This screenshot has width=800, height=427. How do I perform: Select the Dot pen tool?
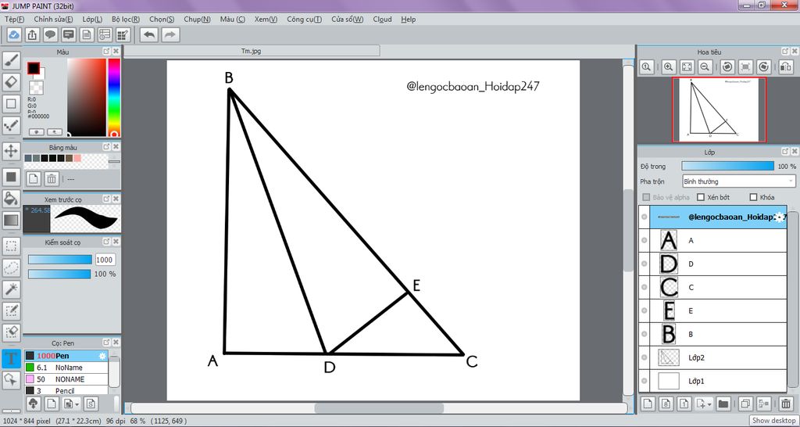click(11, 125)
